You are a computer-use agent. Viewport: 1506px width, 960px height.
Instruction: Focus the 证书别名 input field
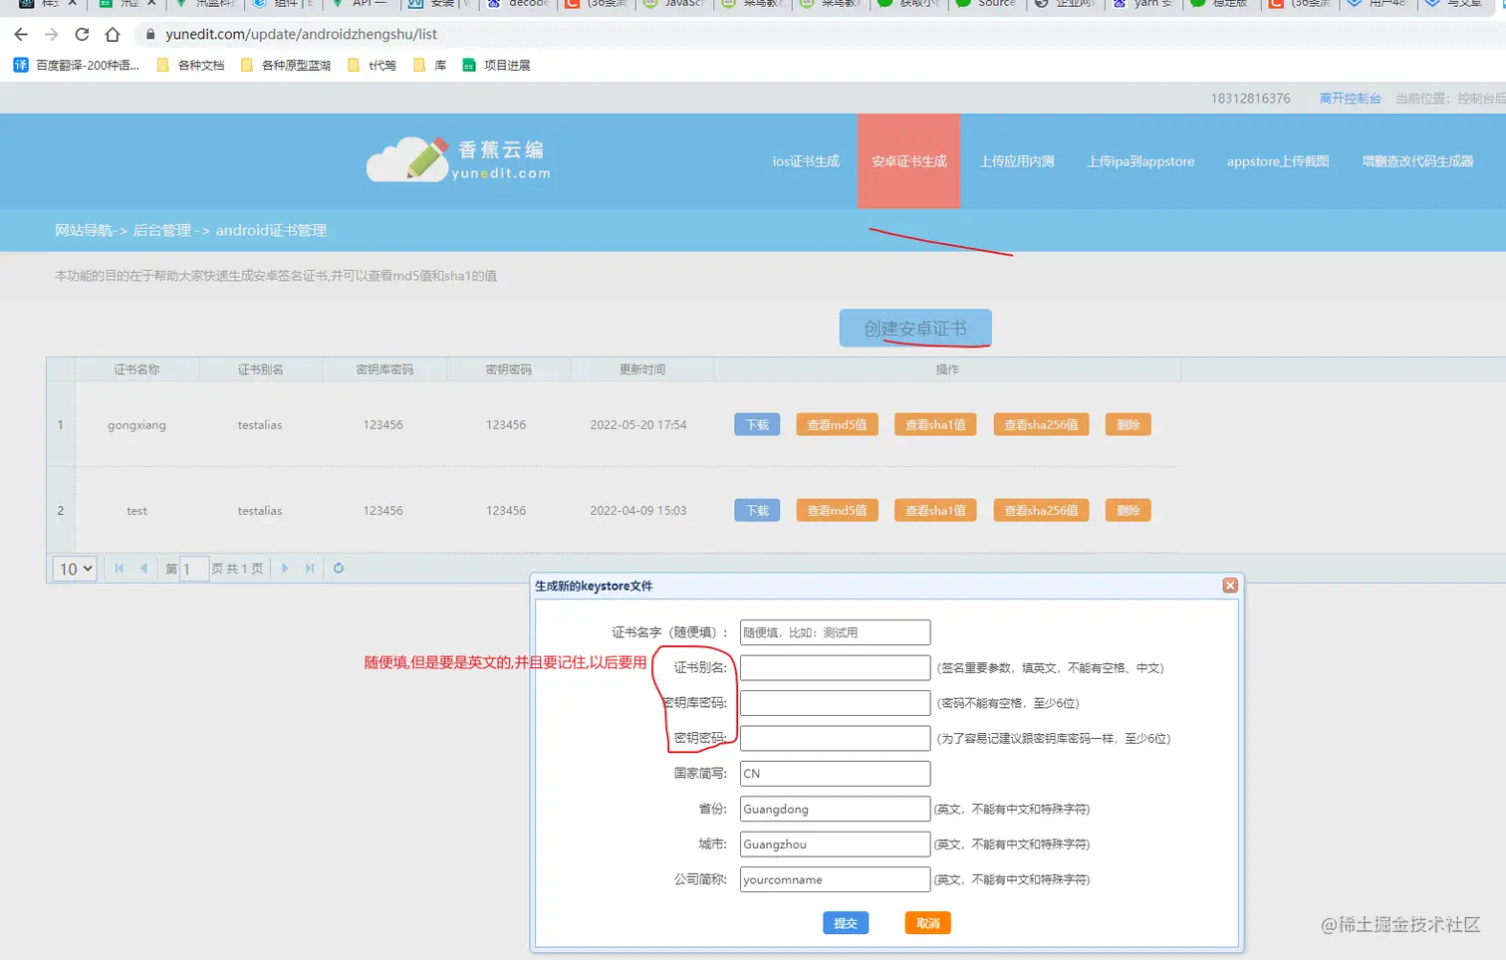coord(835,668)
